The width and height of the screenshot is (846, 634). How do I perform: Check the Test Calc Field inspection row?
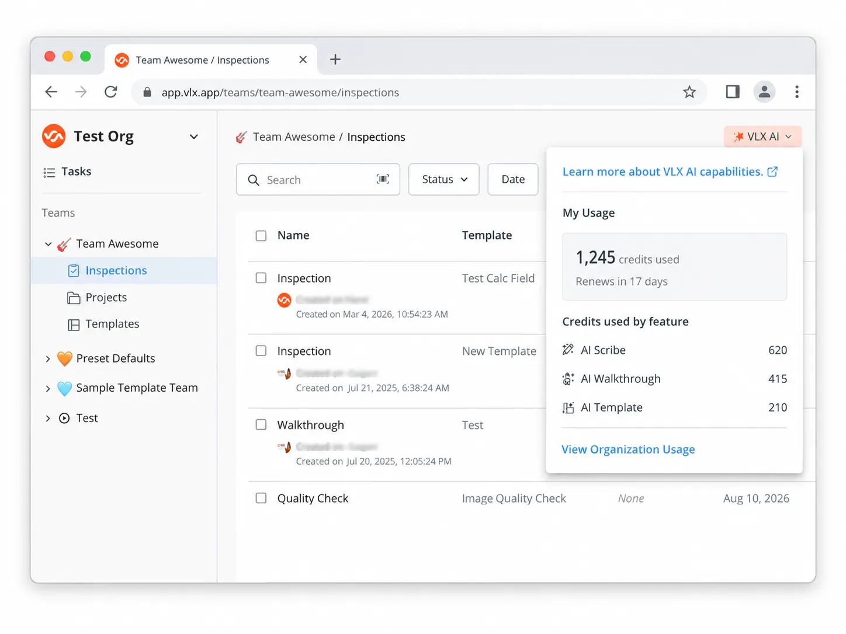[x=261, y=278]
